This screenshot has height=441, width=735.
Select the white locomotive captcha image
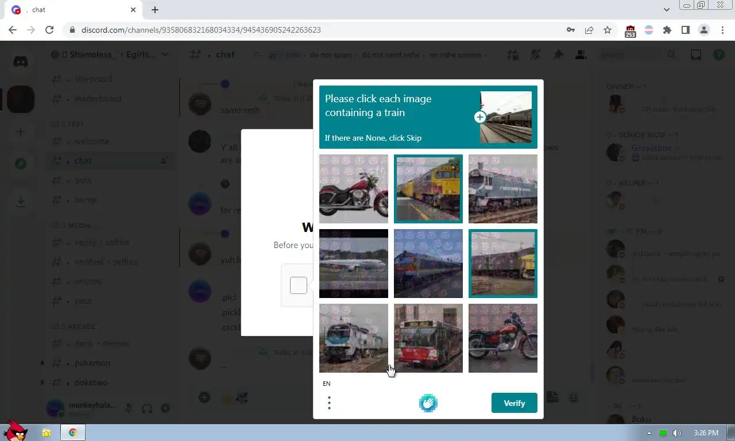pos(354,338)
